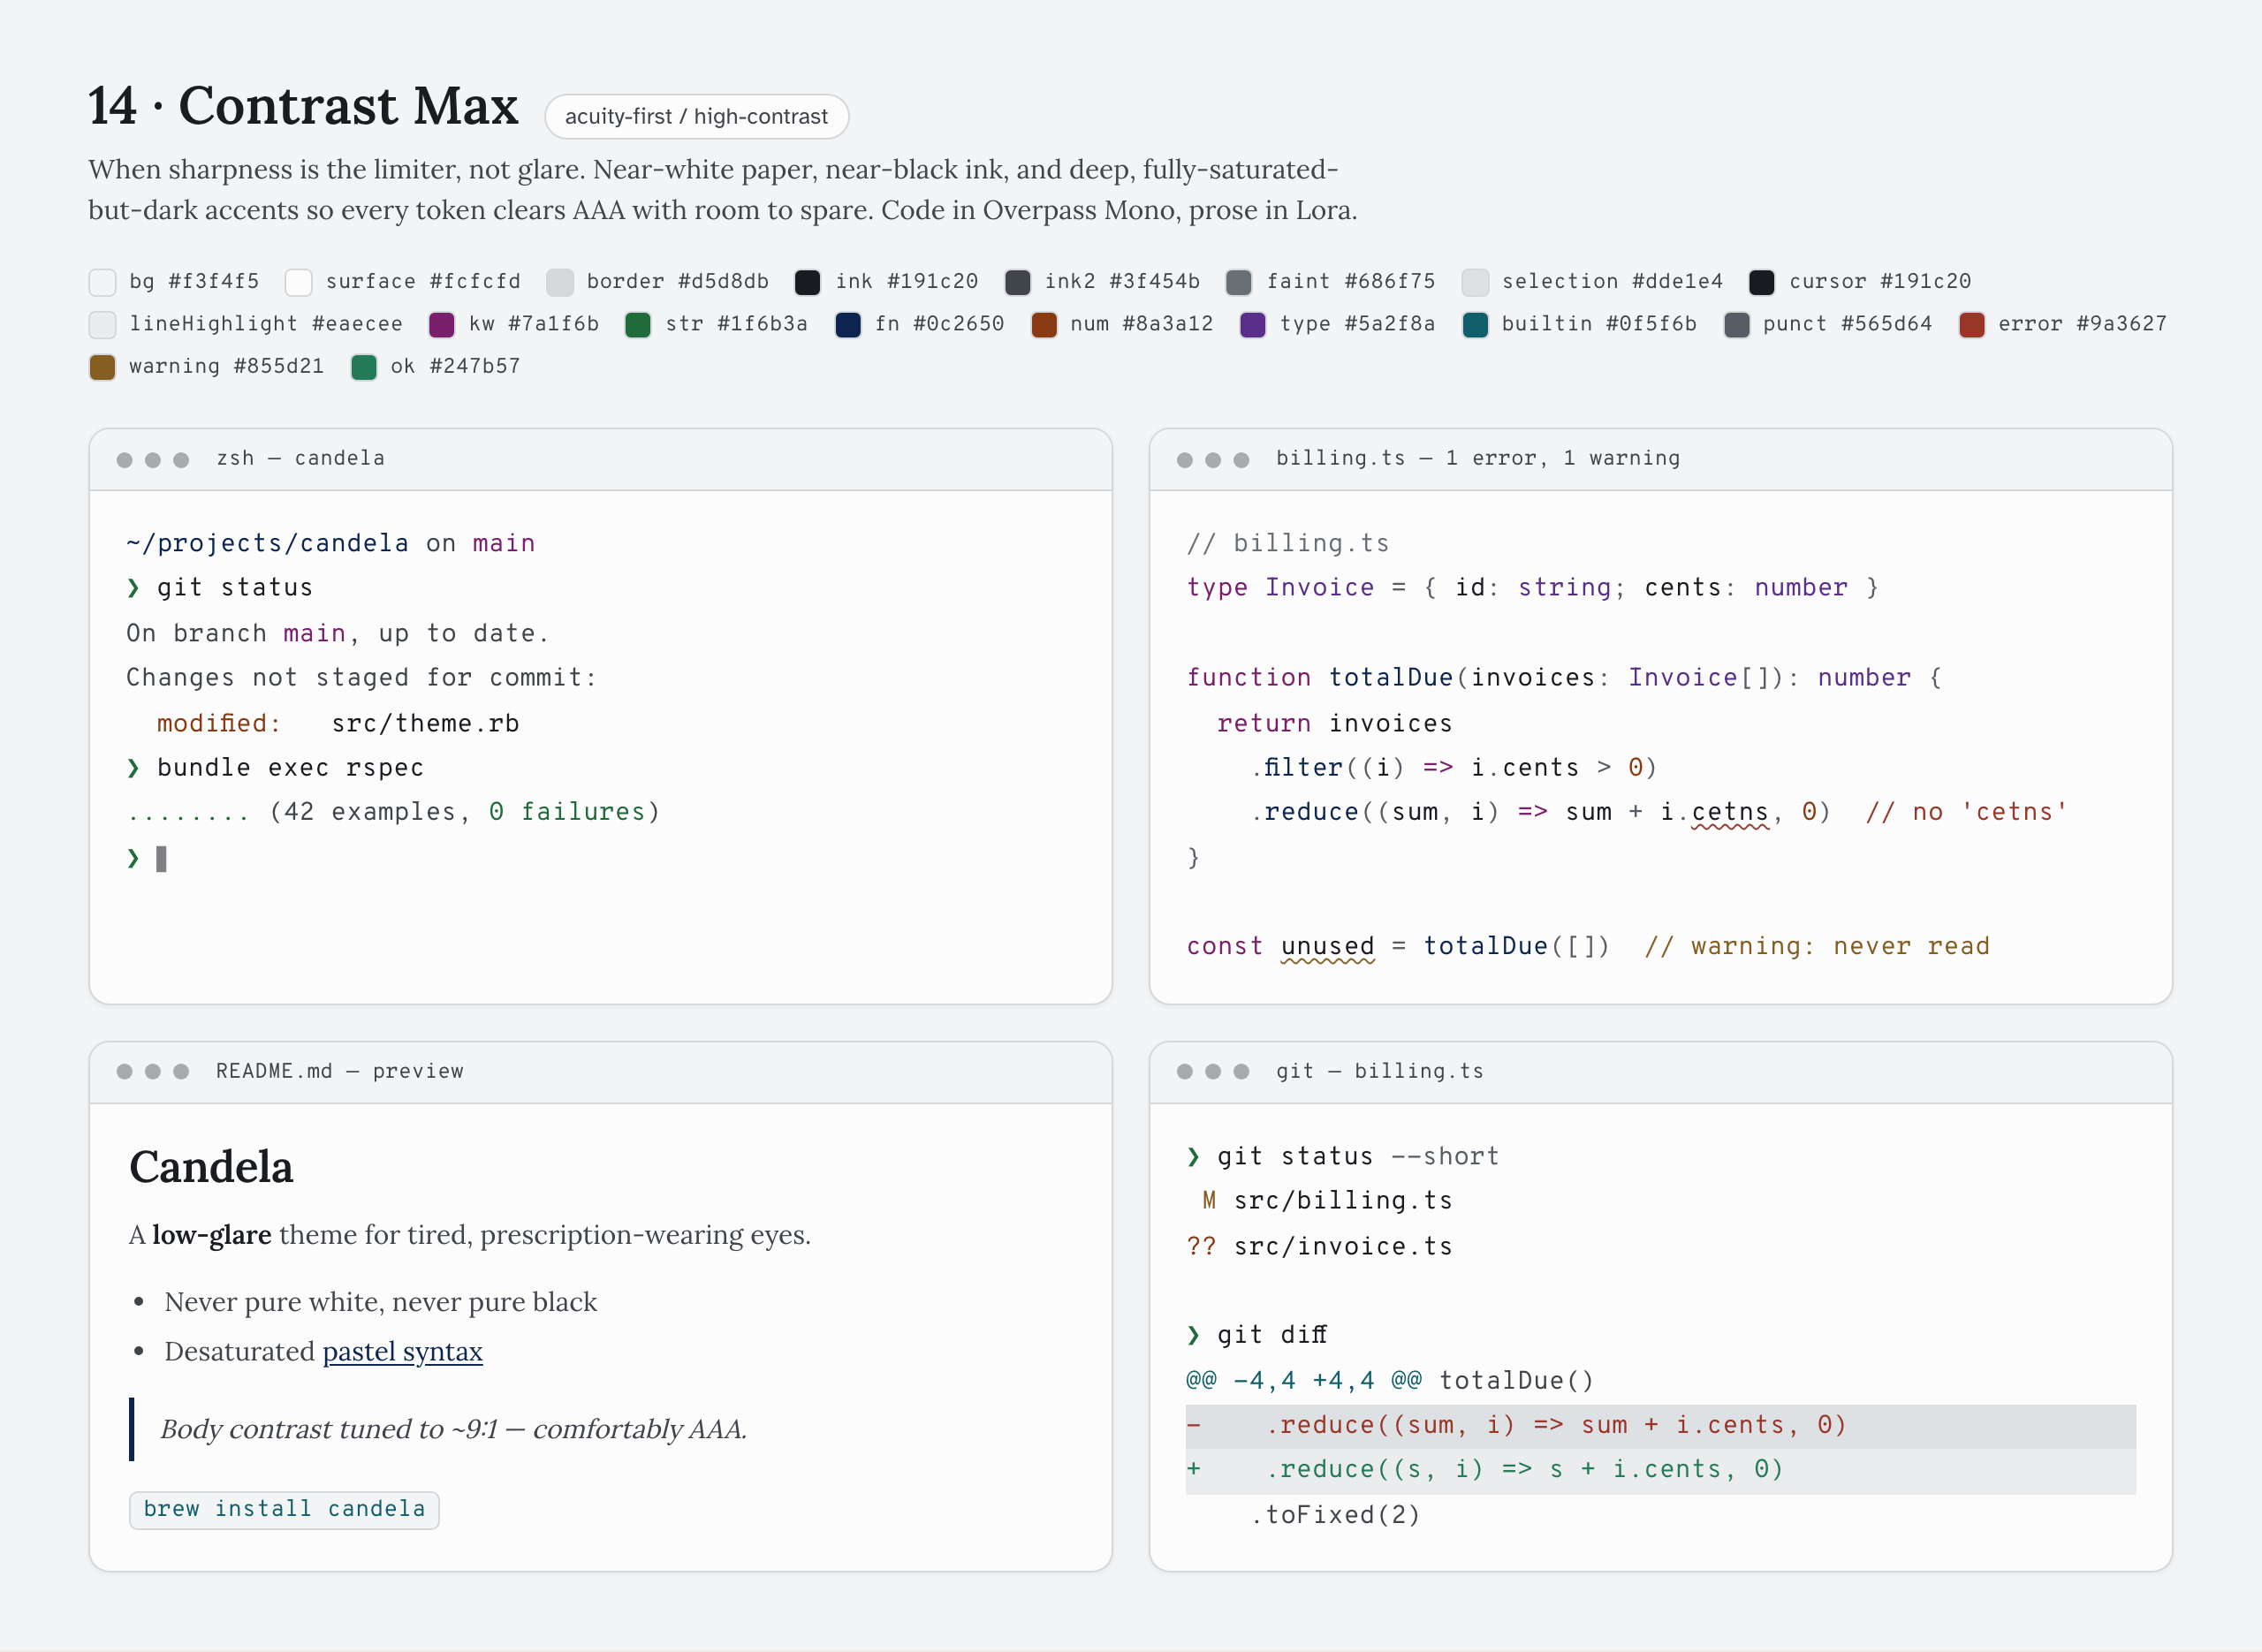Select the str #1f6b3a green swatch
The width and height of the screenshot is (2262, 1652).
(x=638, y=325)
